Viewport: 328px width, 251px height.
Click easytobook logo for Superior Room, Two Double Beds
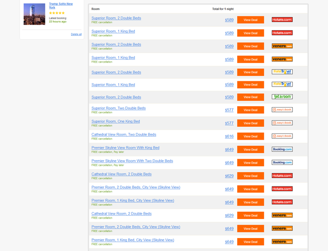pyautogui.click(x=282, y=109)
